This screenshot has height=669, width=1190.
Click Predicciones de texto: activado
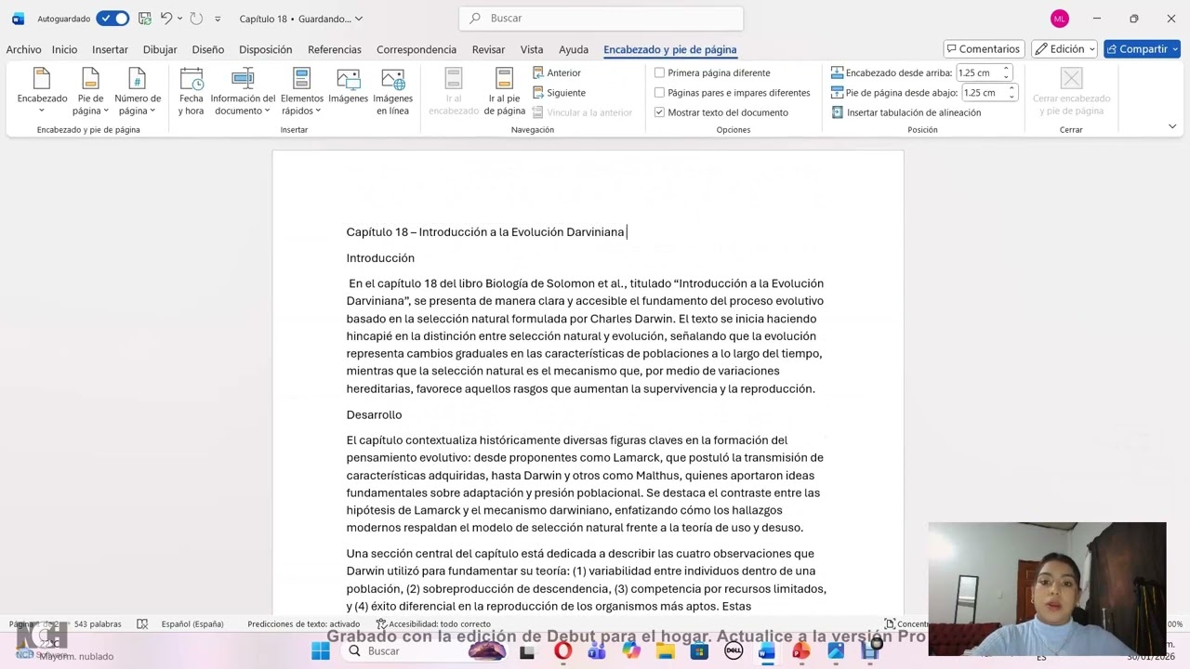click(303, 624)
